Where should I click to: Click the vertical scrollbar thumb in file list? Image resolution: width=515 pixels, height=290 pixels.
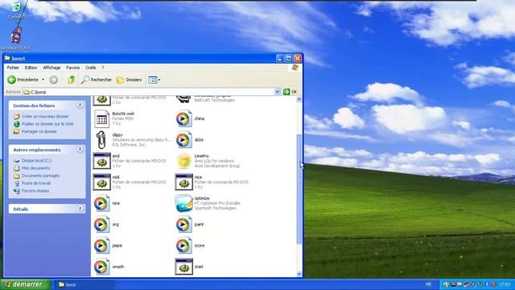click(299, 189)
